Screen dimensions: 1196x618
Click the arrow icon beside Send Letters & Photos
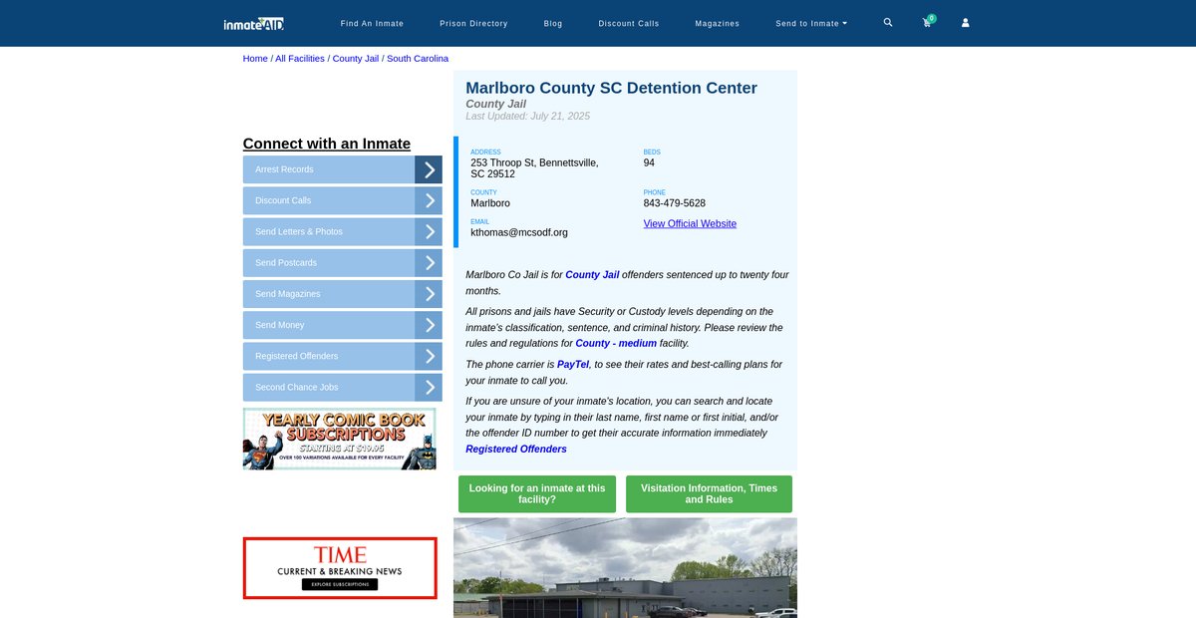point(429,231)
